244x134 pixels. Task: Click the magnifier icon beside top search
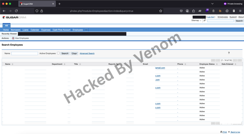tap(205, 20)
